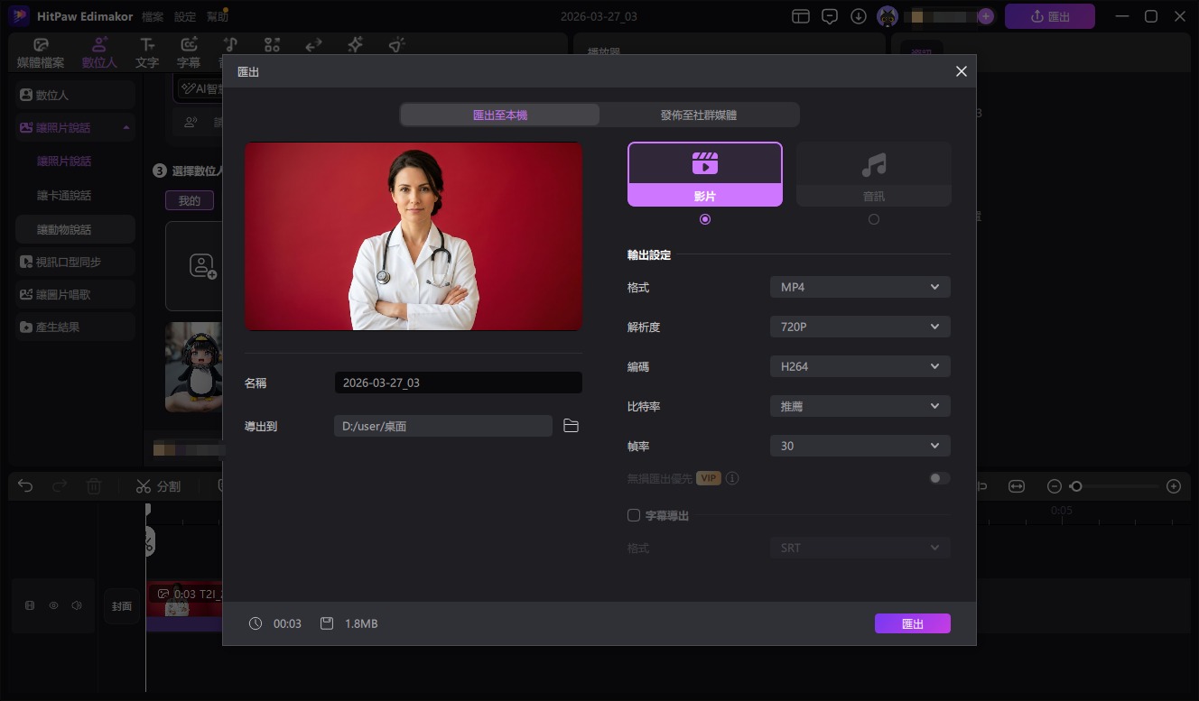This screenshot has width=1199, height=701.
Task: Click the export name input field
Action: click(458, 382)
